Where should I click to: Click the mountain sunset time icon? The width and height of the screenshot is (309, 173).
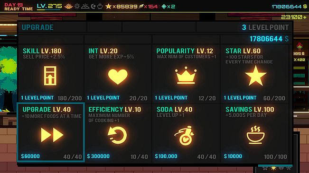point(85,7)
